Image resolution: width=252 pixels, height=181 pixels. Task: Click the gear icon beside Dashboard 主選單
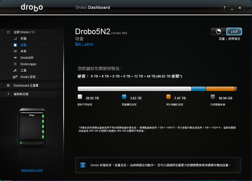[8, 85]
